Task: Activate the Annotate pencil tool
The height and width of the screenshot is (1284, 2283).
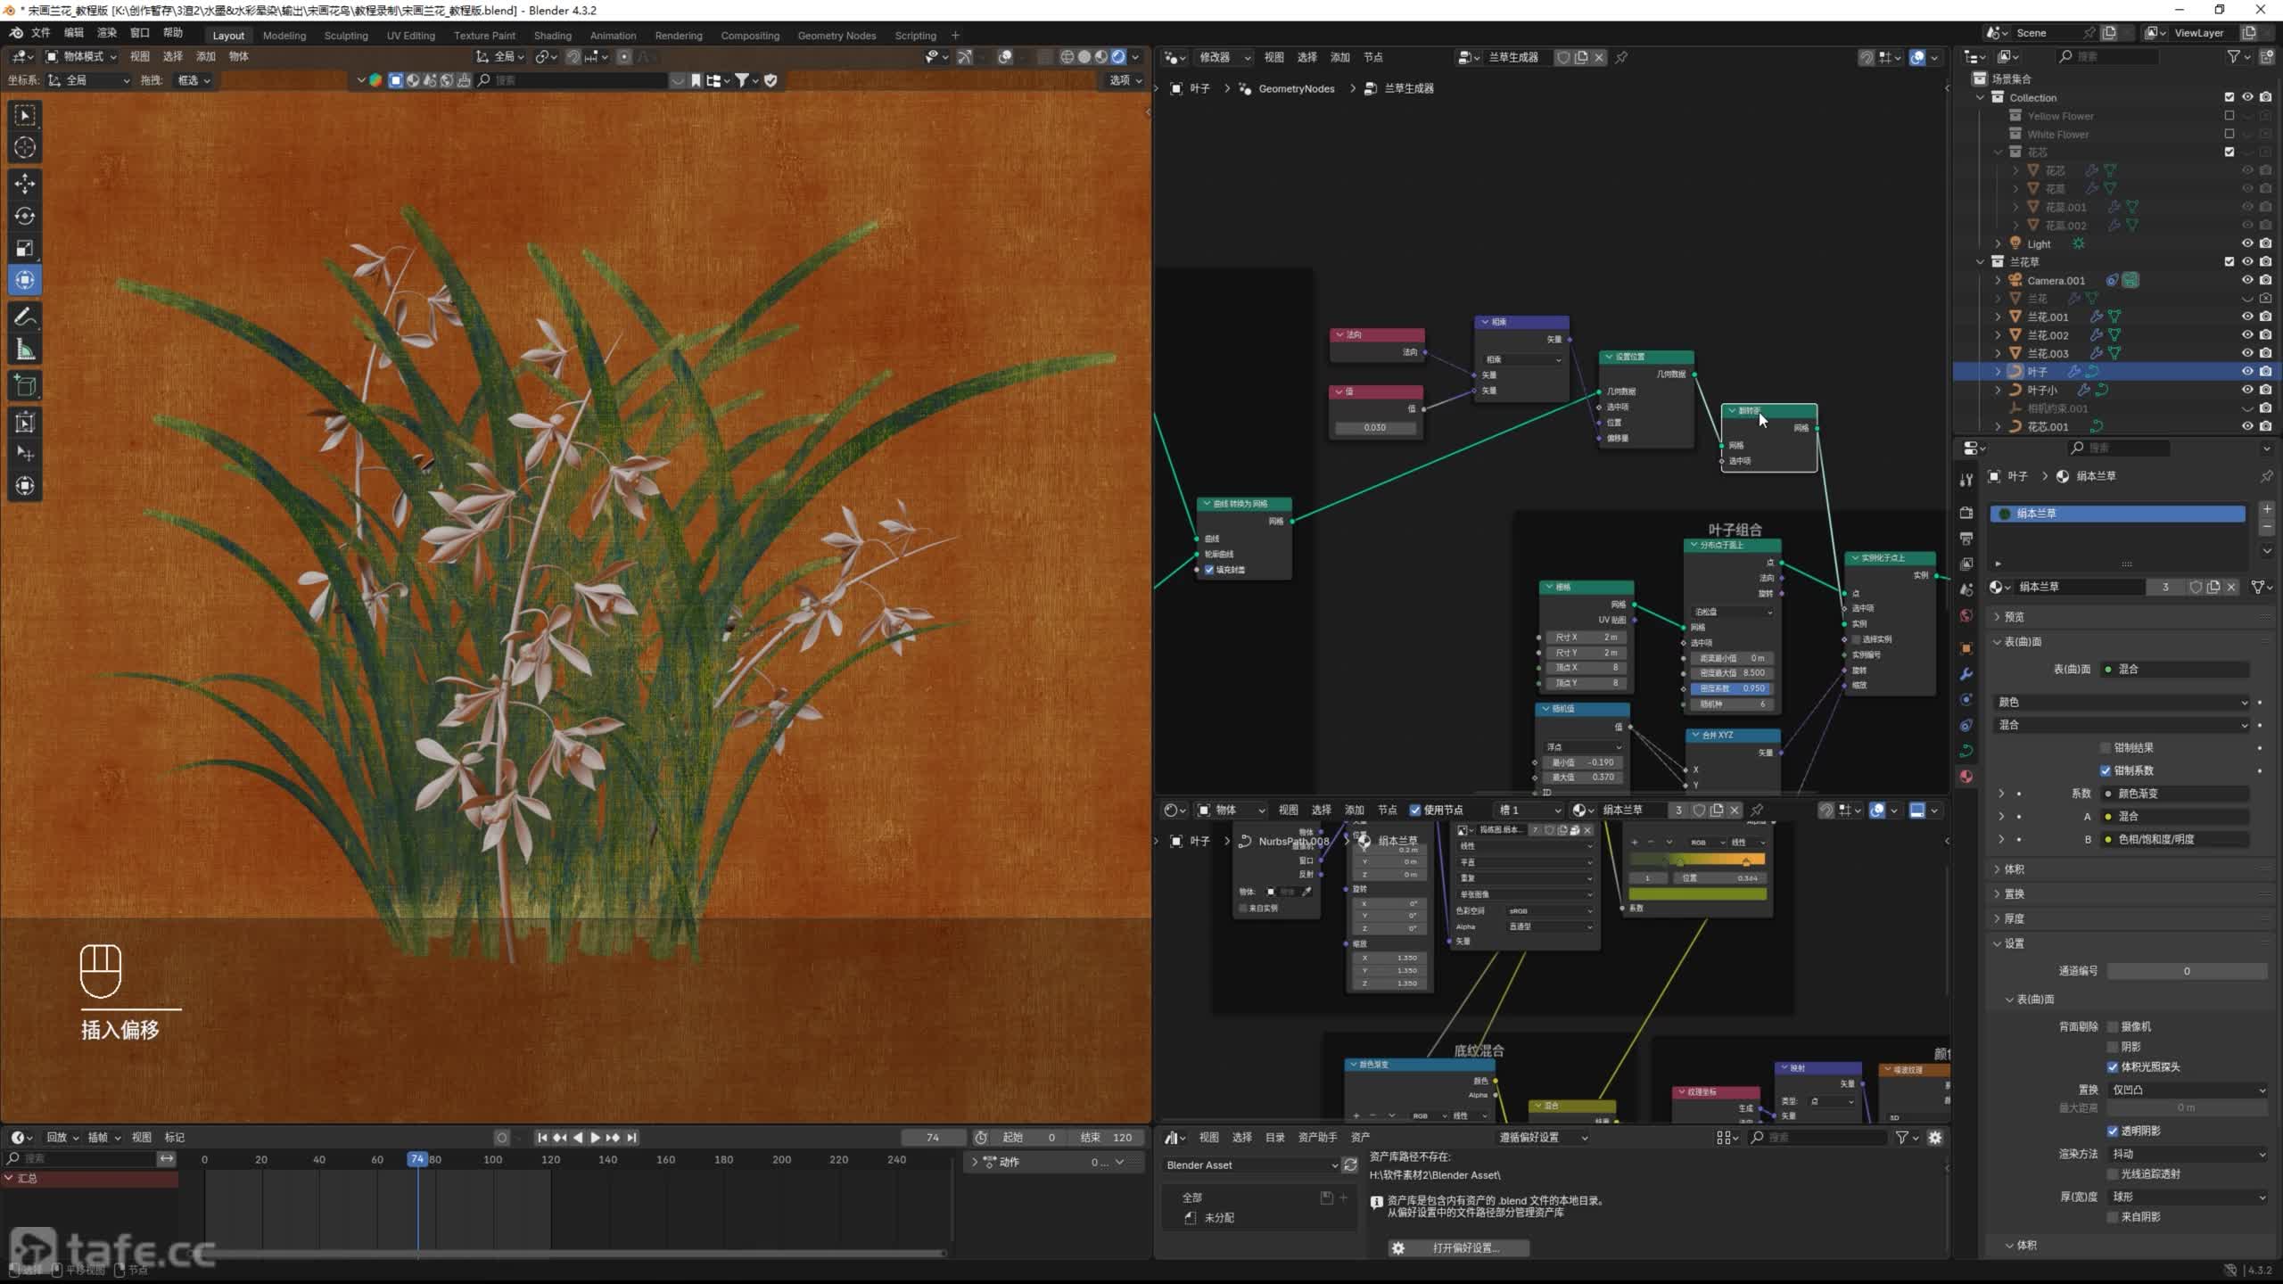Action: coord(25,317)
